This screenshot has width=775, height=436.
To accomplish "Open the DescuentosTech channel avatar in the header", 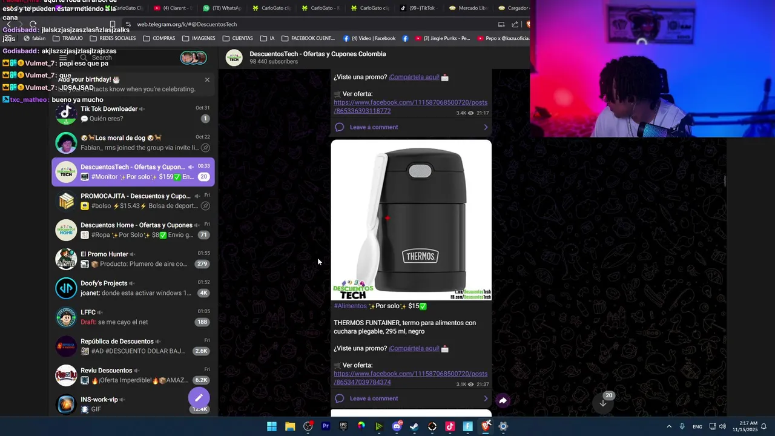I will click(234, 58).
